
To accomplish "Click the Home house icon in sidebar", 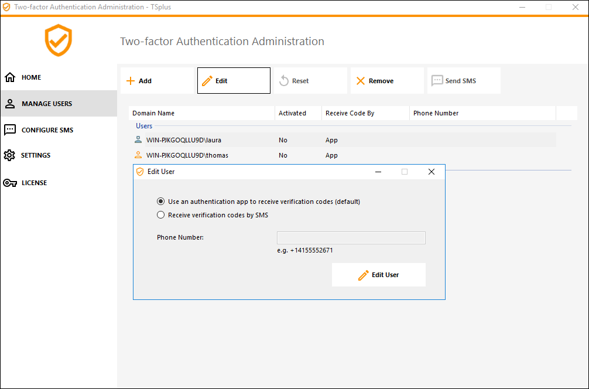I will (x=10, y=77).
